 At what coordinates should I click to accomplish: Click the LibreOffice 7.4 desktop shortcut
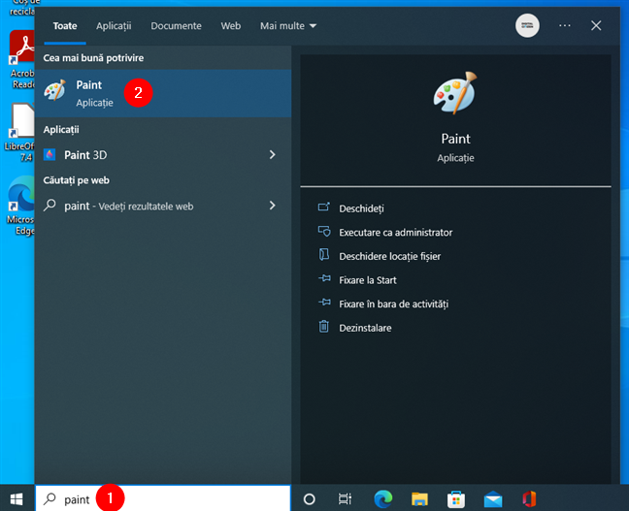19,132
